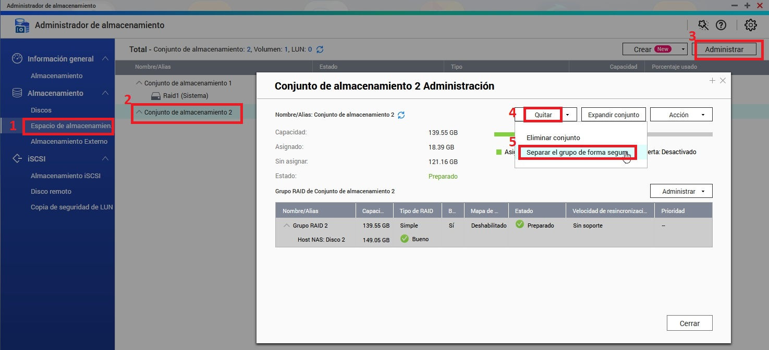
Task: Collapse the Grupo RAID 2 row
Action: click(287, 226)
